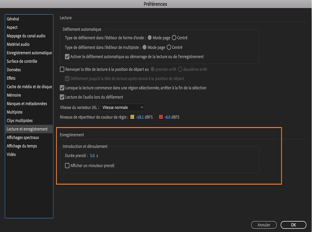312x232 pixels.
Task: Click the yellow ruler color level swatch
Action: 132,117
